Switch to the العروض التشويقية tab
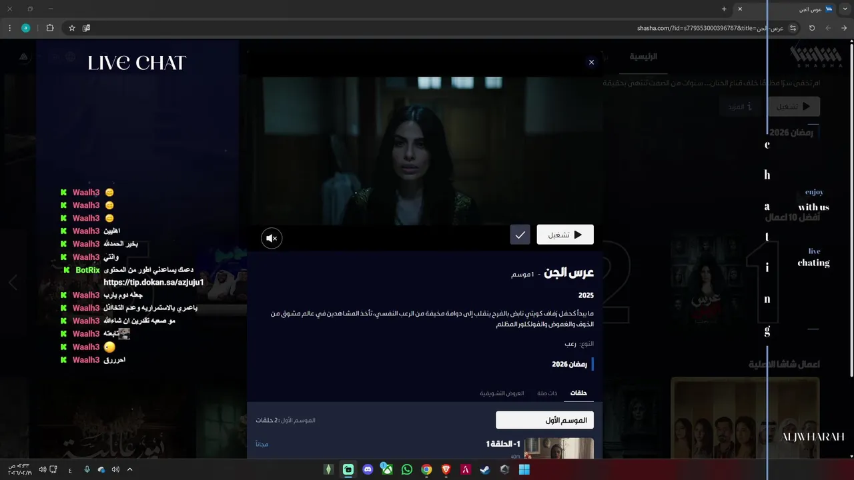This screenshot has width=854, height=480. [x=502, y=393]
